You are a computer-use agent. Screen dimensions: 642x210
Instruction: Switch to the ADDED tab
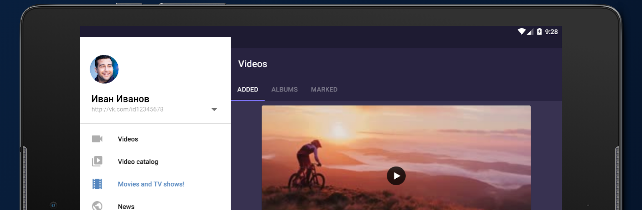[248, 89]
